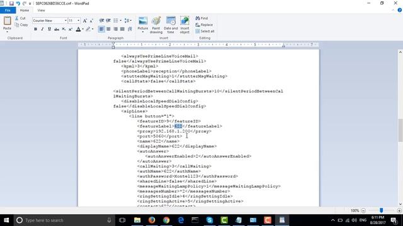The height and width of the screenshot is (226, 403).
Task: Click the line with authPassword Xontel123
Action: pyautogui.click(x=188, y=176)
